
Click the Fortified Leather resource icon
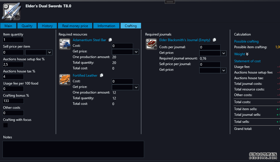[65, 80]
